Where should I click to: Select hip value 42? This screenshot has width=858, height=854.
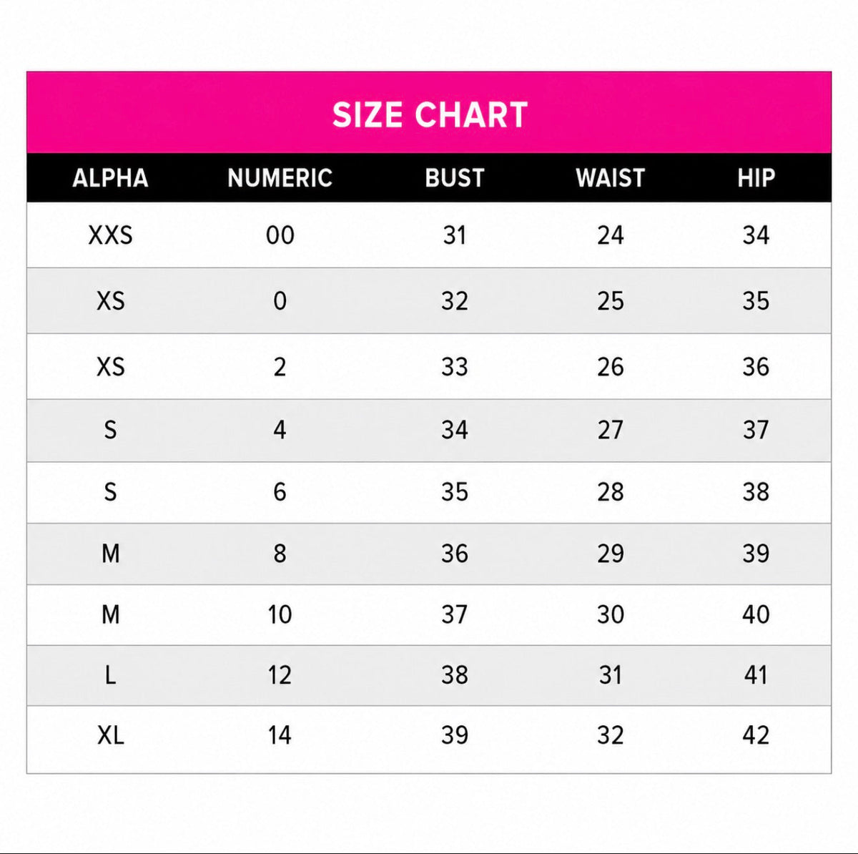point(756,735)
